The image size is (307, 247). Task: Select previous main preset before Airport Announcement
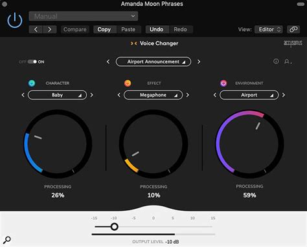(108, 62)
